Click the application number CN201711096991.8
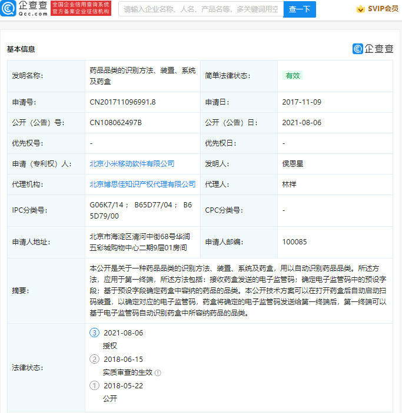The image size is (402, 413). point(122,102)
